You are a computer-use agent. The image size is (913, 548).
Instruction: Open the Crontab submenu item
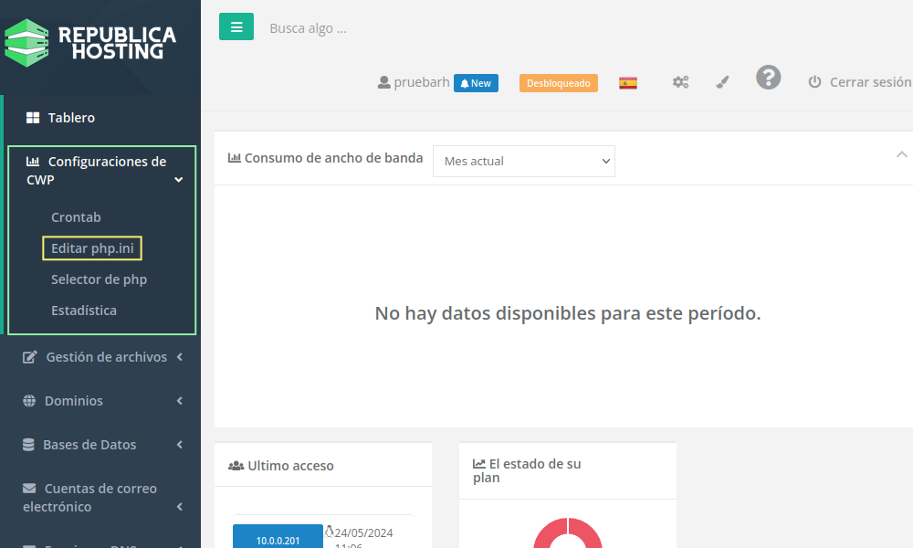pyautogui.click(x=76, y=217)
